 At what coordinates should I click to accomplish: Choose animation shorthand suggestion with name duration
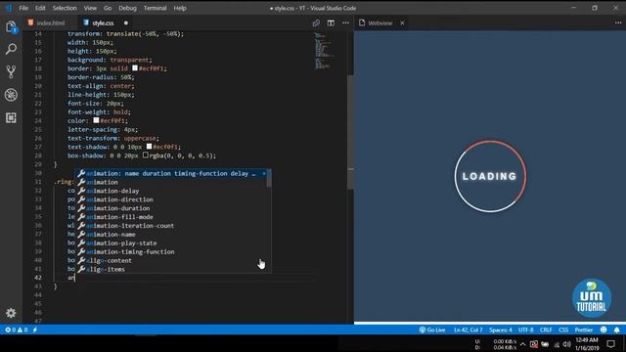[x=171, y=173]
